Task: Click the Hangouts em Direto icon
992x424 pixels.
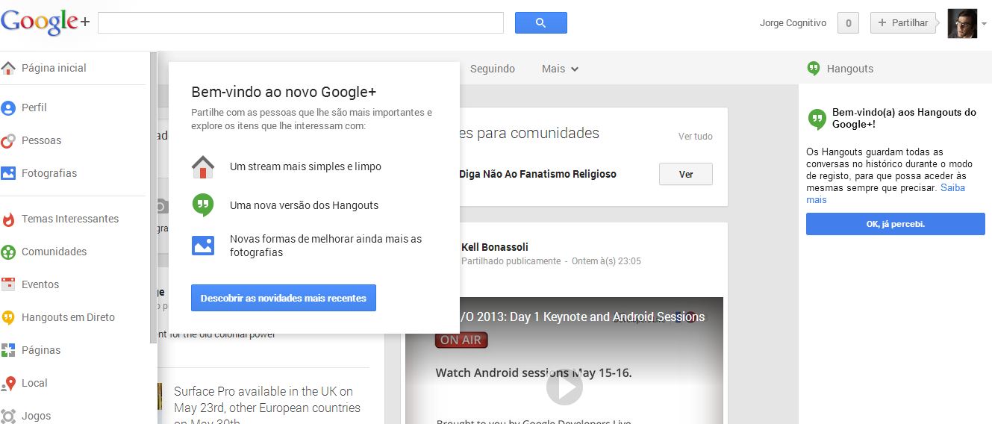Action: pos(8,317)
